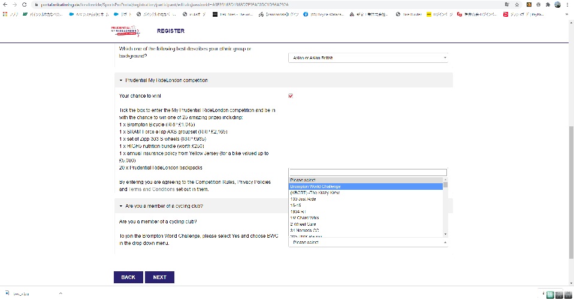Open the Chrome three-dot menu
This screenshot has width=574, height=300.
(567, 5)
